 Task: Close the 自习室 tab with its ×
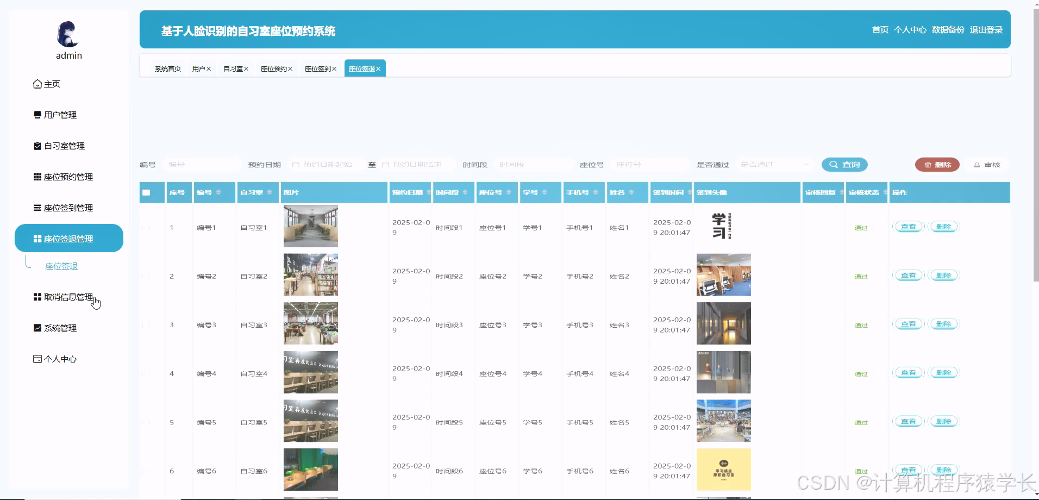click(x=246, y=69)
